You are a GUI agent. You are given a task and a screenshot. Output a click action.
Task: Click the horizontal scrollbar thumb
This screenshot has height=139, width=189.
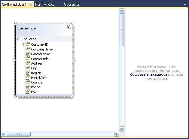[x=18, y=134]
